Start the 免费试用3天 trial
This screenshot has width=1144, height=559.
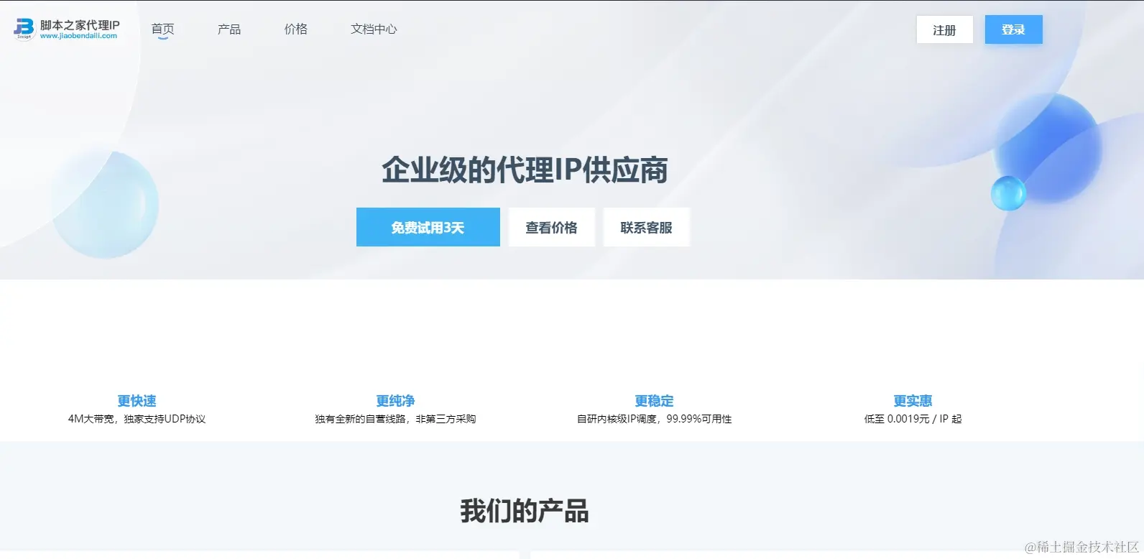click(428, 227)
